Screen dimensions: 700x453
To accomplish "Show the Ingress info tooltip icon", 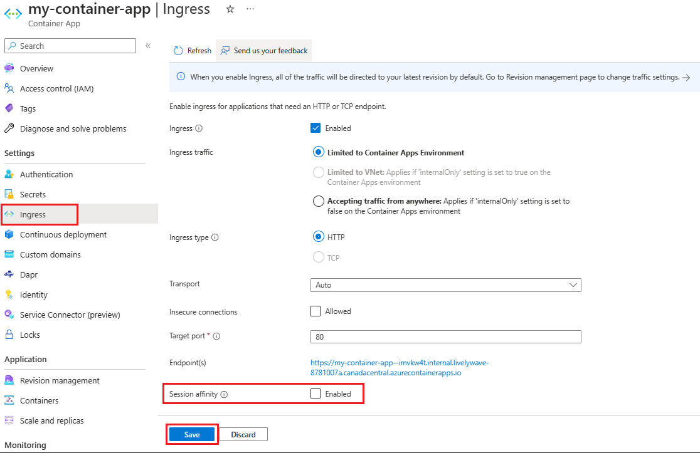I will point(199,128).
